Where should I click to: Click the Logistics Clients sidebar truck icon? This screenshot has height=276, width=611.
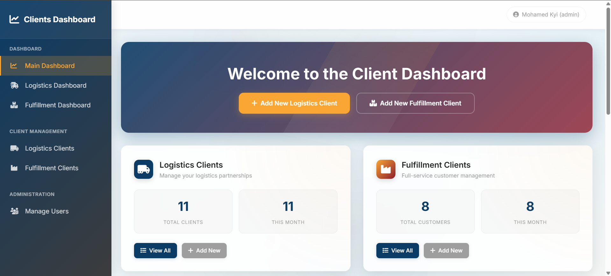pyautogui.click(x=14, y=148)
